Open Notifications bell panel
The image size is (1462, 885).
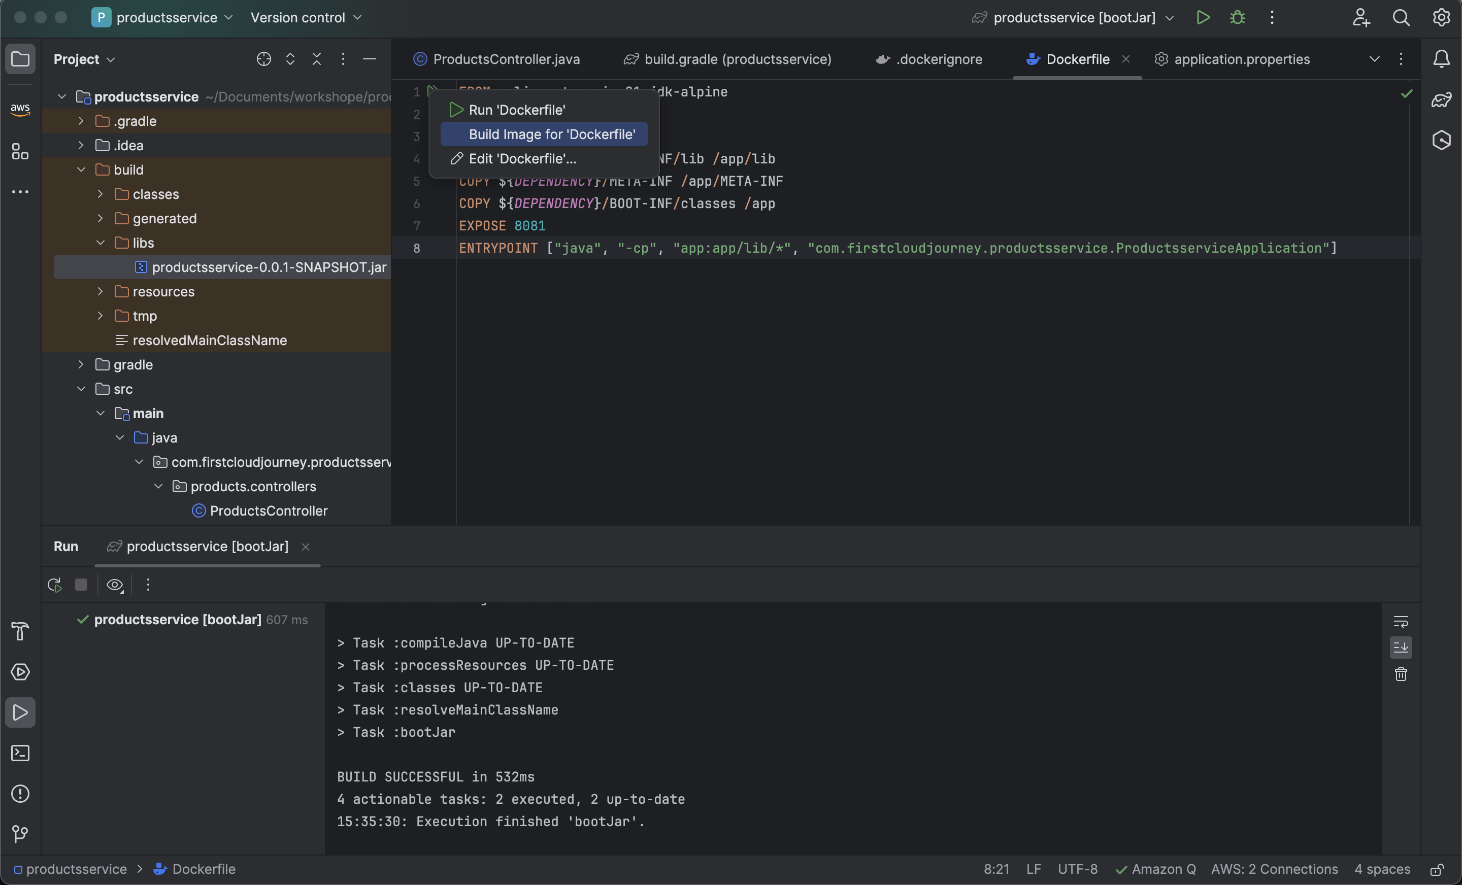[x=1441, y=59]
